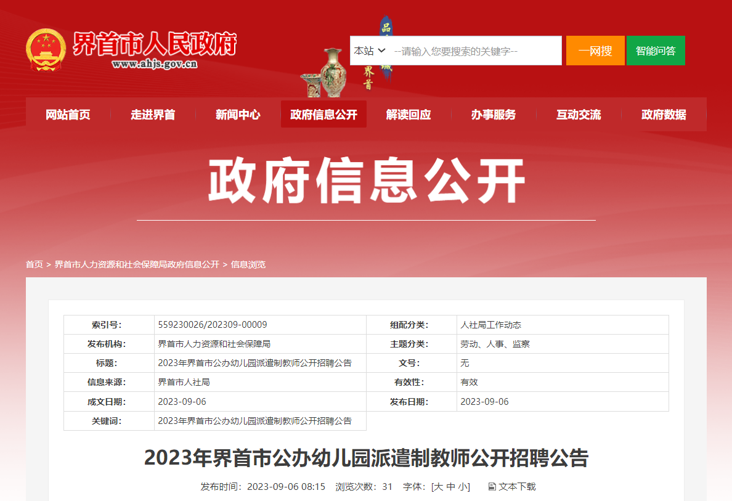
Task: Open the 办事服务 menu item
Action: tap(494, 115)
